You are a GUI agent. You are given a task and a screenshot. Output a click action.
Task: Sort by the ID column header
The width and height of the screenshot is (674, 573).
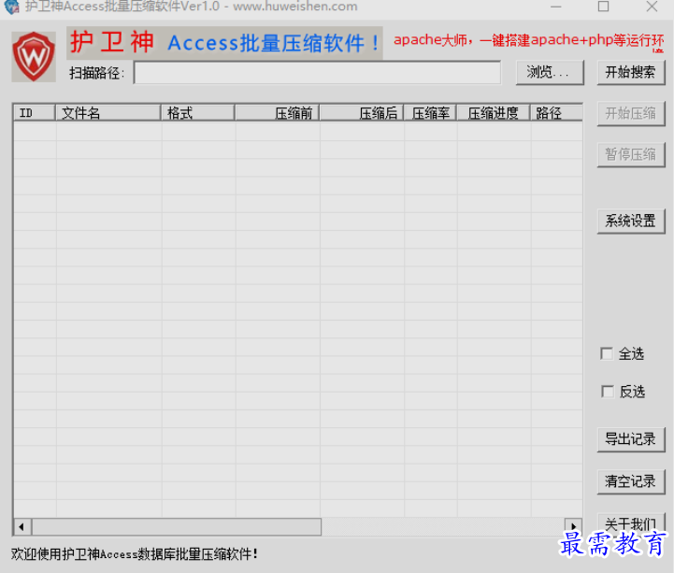(x=35, y=113)
